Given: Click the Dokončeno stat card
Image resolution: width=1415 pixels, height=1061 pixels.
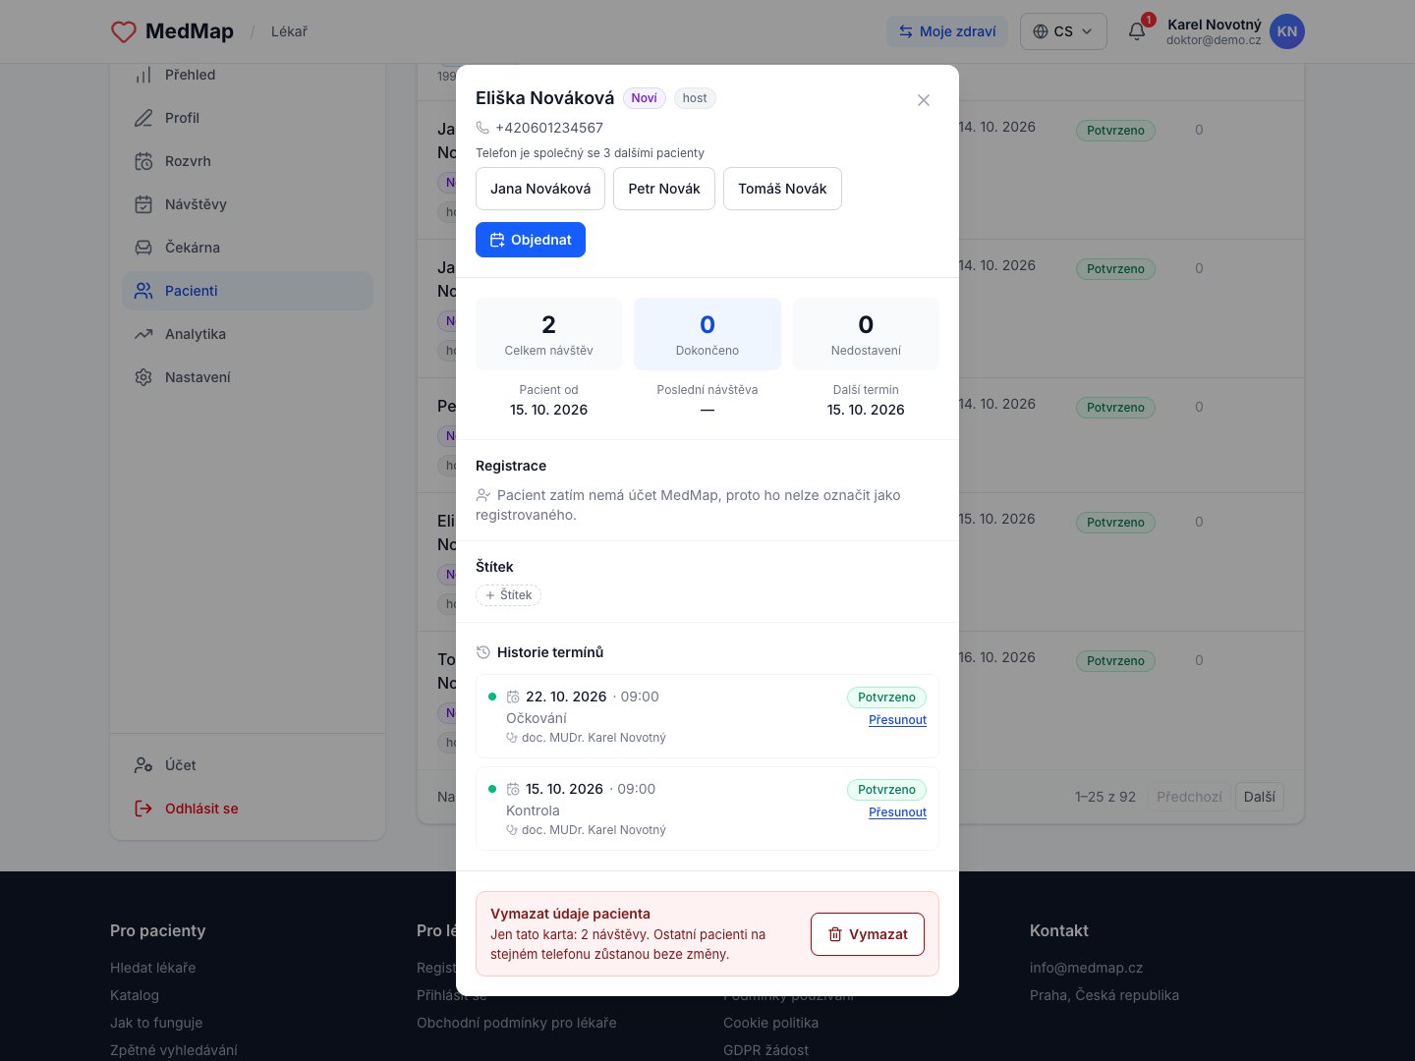Looking at the screenshot, I should tap(707, 334).
